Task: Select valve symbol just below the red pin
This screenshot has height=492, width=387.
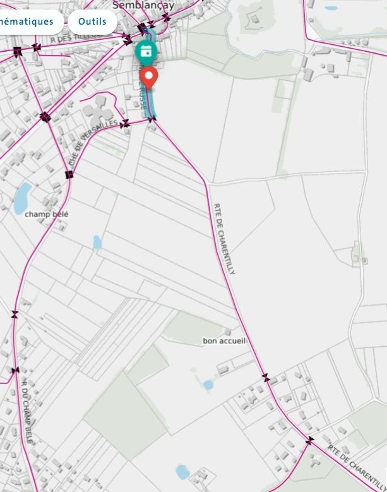Action: [x=152, y=119]
